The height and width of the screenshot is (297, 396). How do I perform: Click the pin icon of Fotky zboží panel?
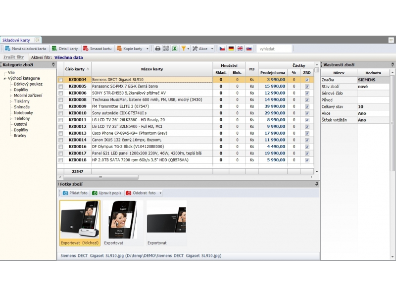[316, 184]
